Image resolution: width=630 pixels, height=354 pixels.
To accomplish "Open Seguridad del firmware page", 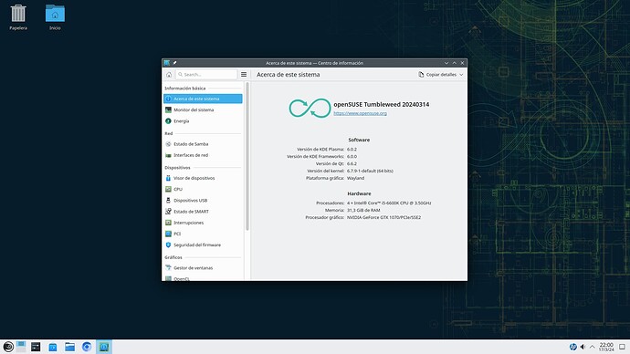I will [x=203, y=245].
